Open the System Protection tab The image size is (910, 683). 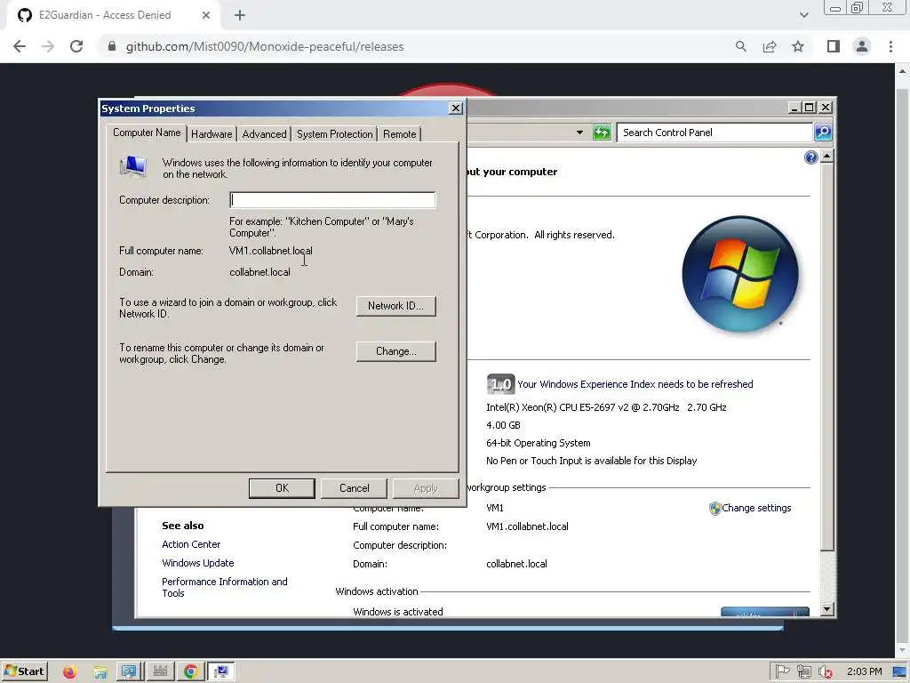pyautogui.click(x=334, y=134)
